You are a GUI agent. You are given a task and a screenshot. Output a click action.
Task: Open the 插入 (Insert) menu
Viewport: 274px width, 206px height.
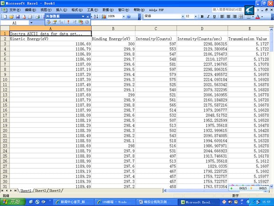(61, 10)
